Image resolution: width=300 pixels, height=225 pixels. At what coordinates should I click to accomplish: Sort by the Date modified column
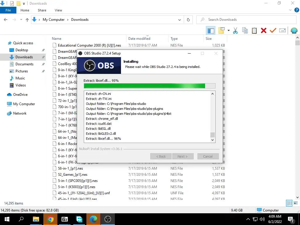coord(148,39)
